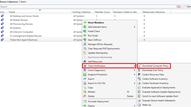Click the green plus Add Selected Items icon
Image resolution: width=191 pixels, height=107 pixels.
point(85,27)
